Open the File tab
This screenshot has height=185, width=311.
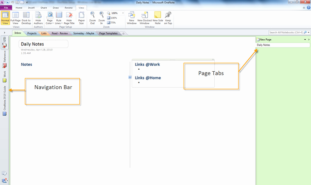coord(6,8)
